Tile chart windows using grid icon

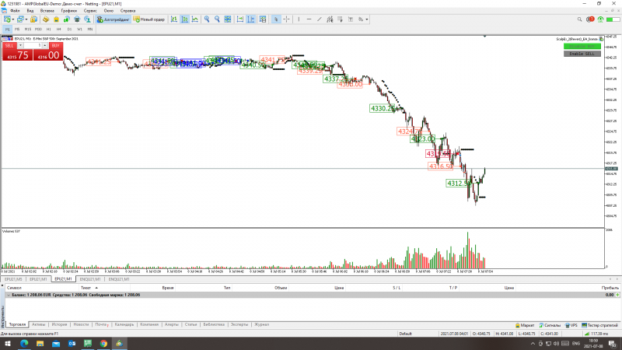click(x=227, y=19)
